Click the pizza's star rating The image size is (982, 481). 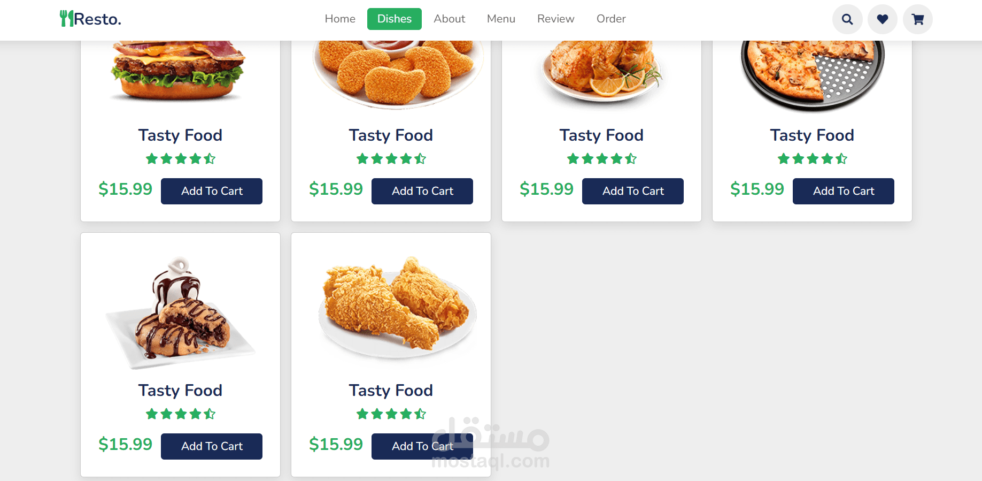[x=813, y=158]
